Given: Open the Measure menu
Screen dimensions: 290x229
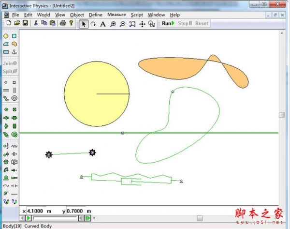Looking at the screenshot, I should pos(116,15).
